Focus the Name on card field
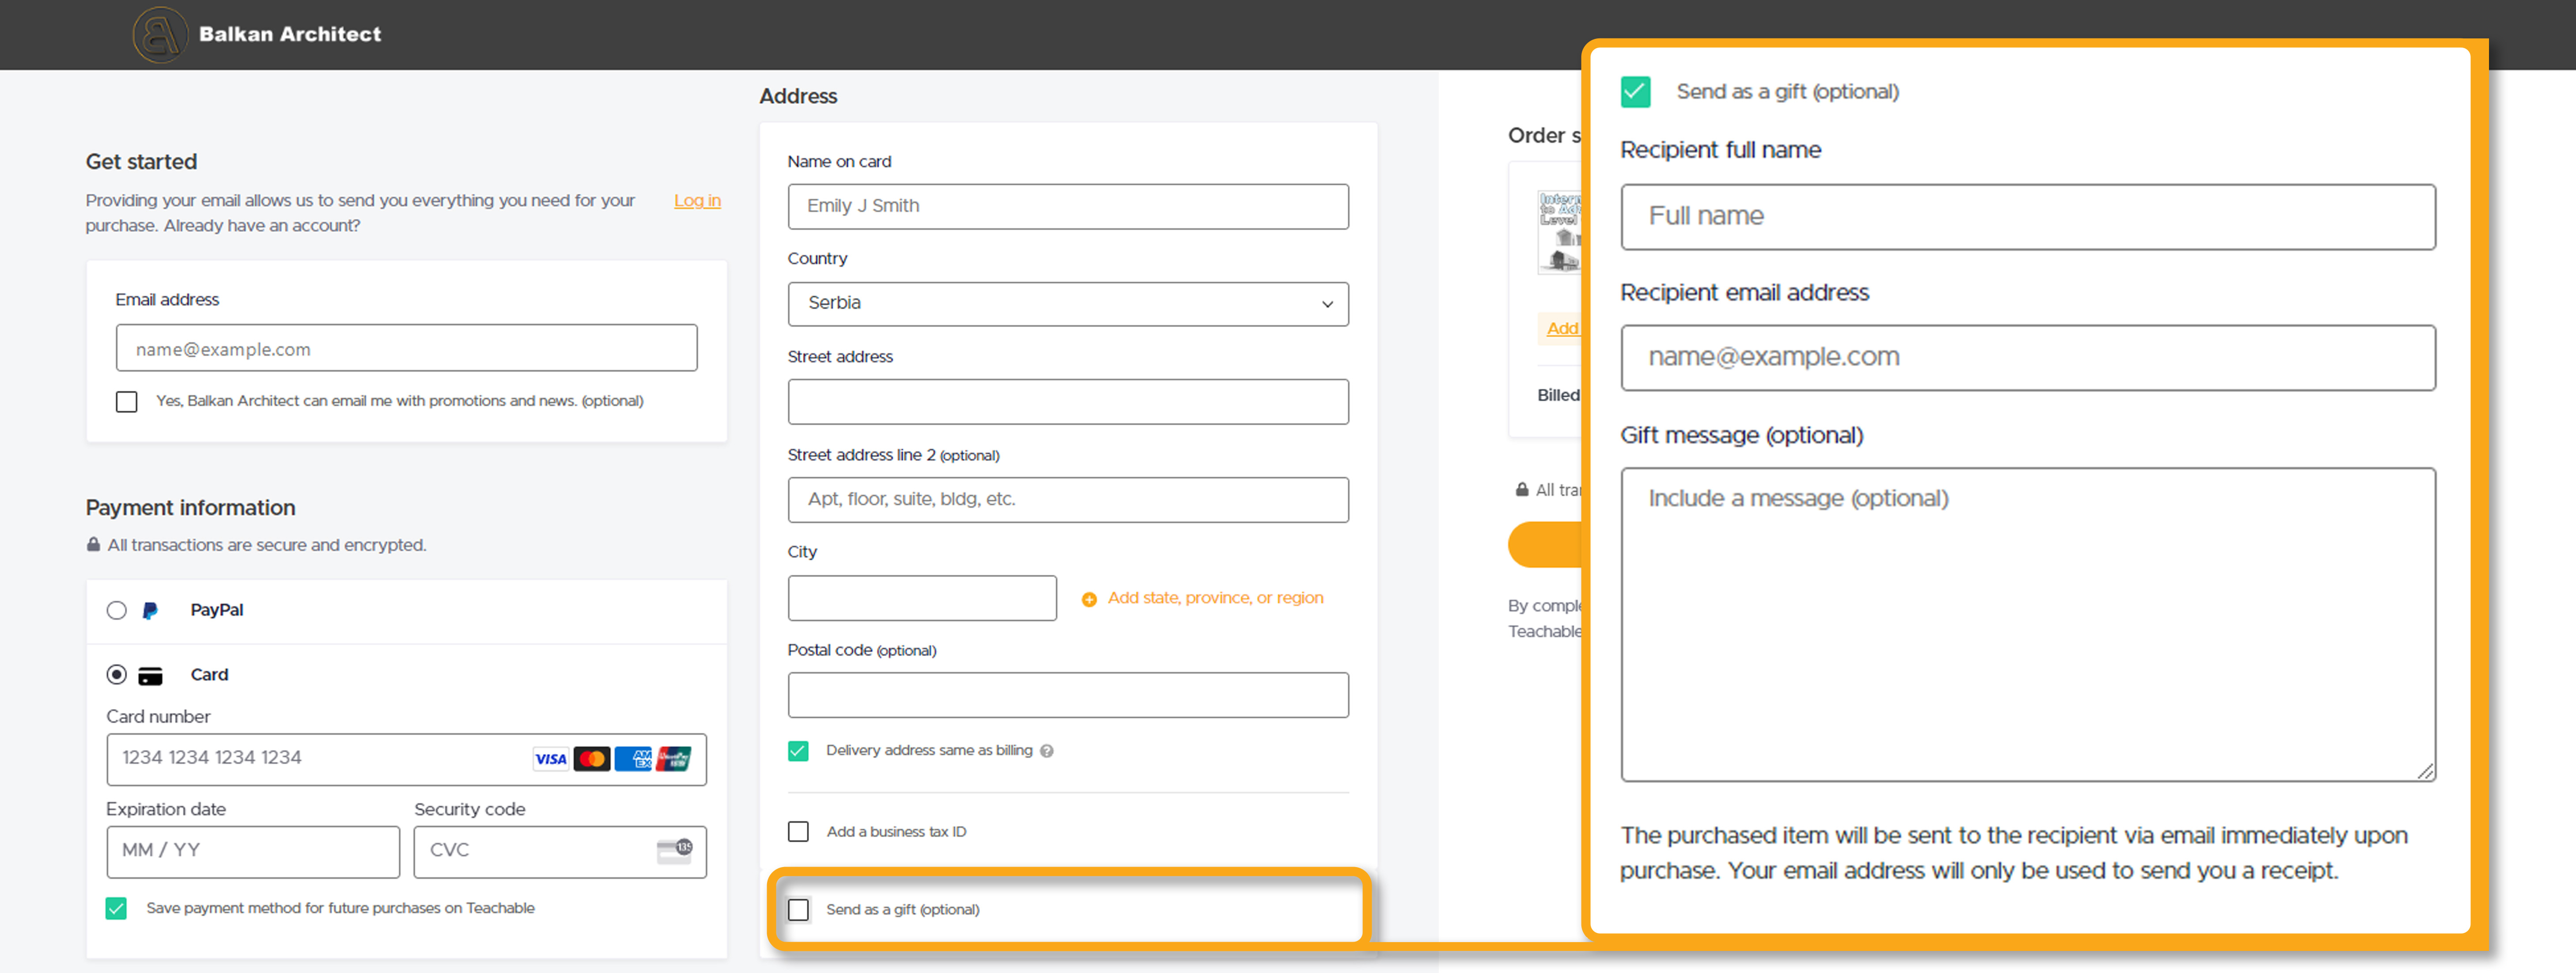The height and width of the screenshot is (973, 2576). tap(1068, 207)
